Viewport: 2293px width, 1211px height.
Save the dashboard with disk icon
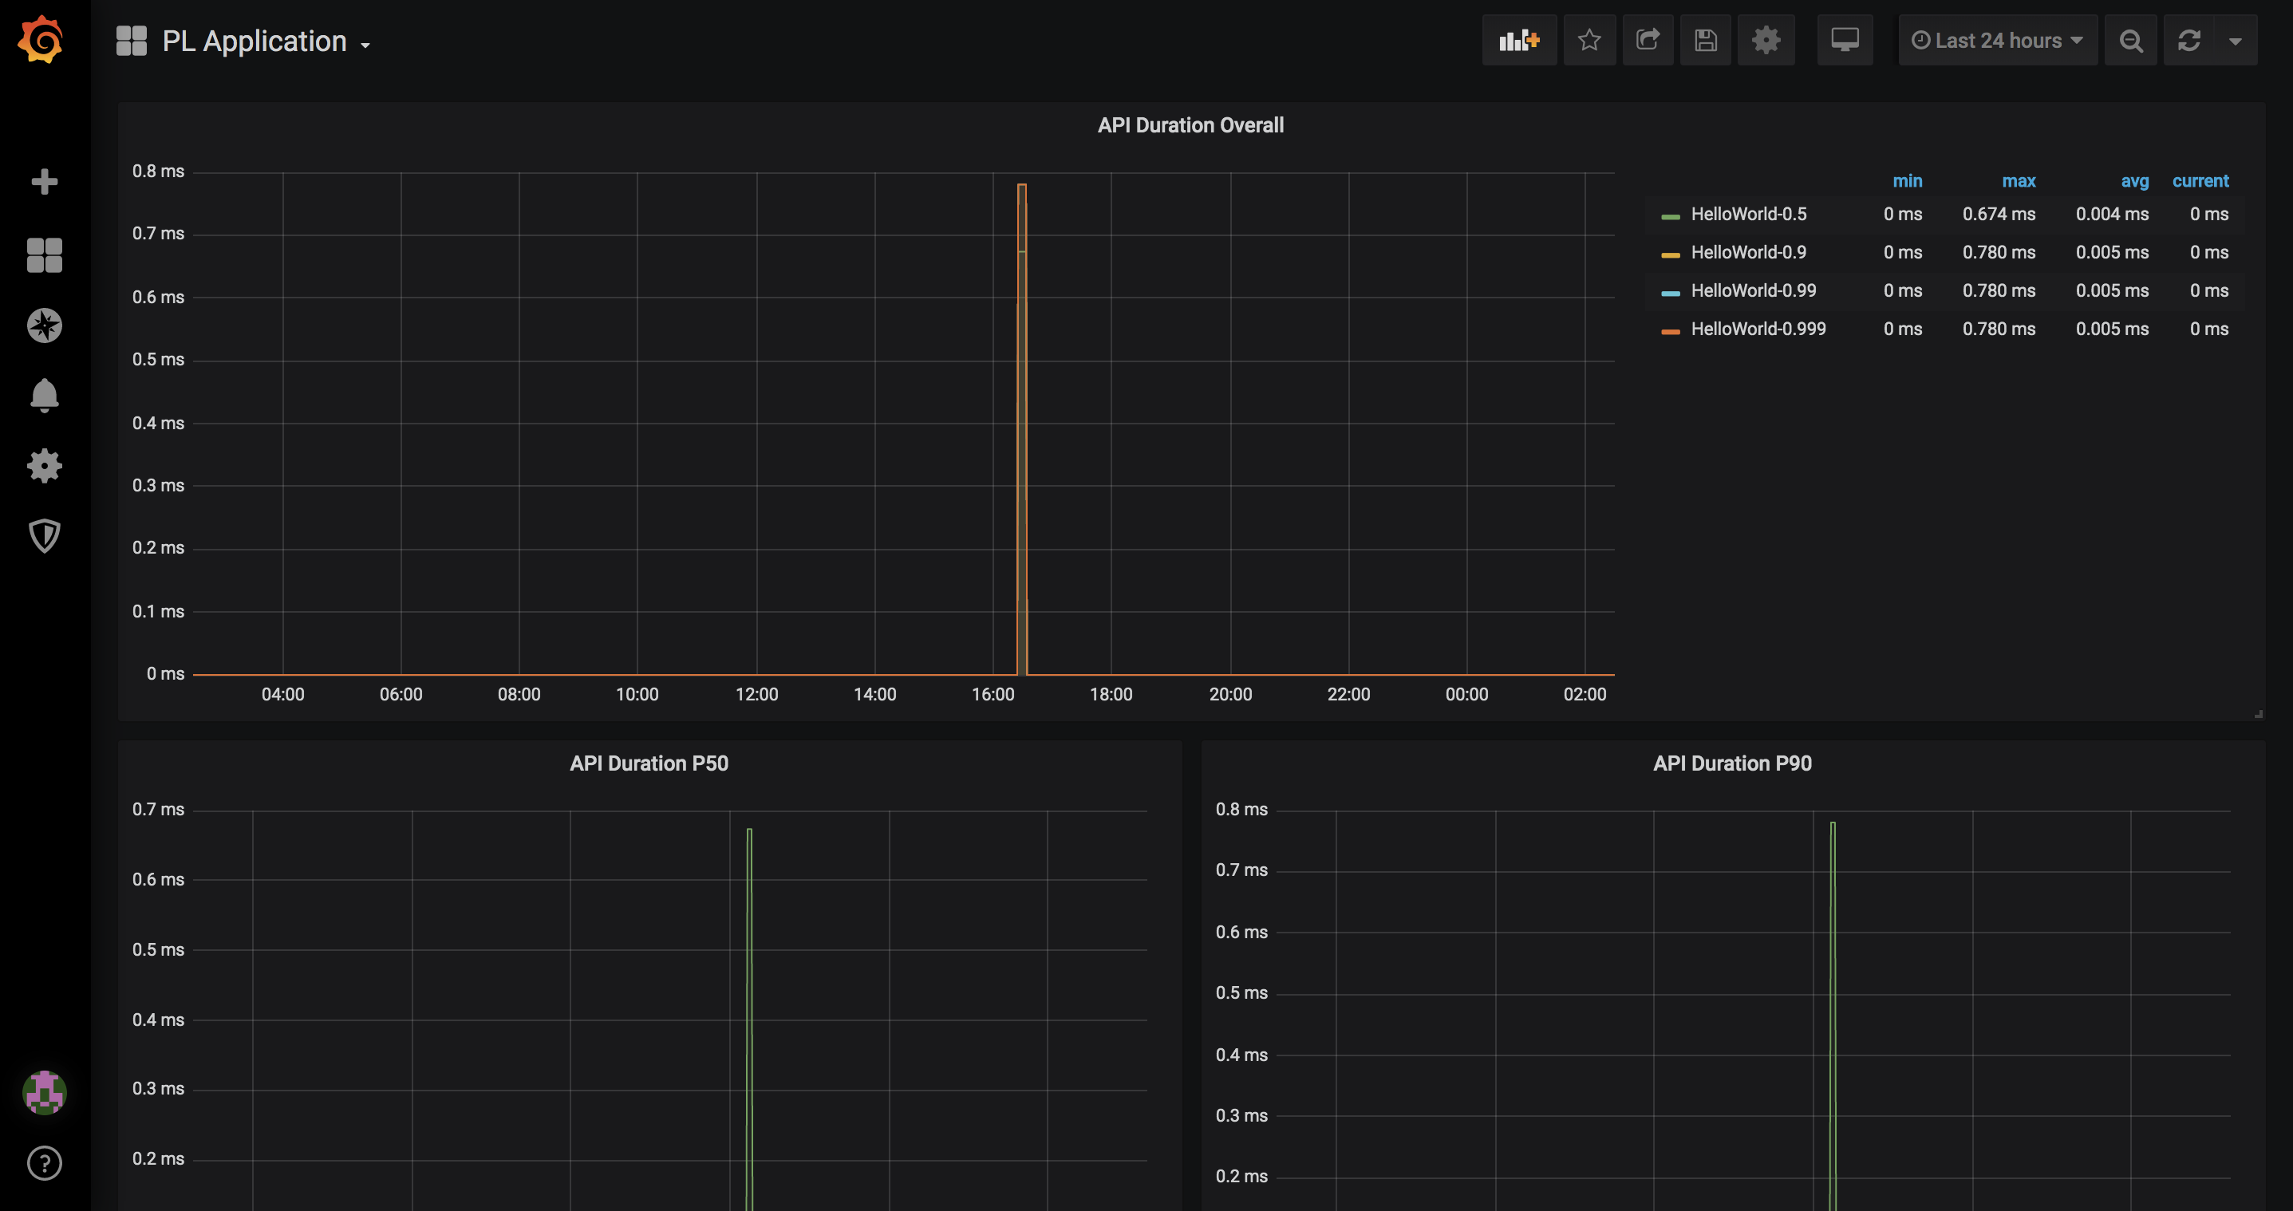[x=1706, y=40]
